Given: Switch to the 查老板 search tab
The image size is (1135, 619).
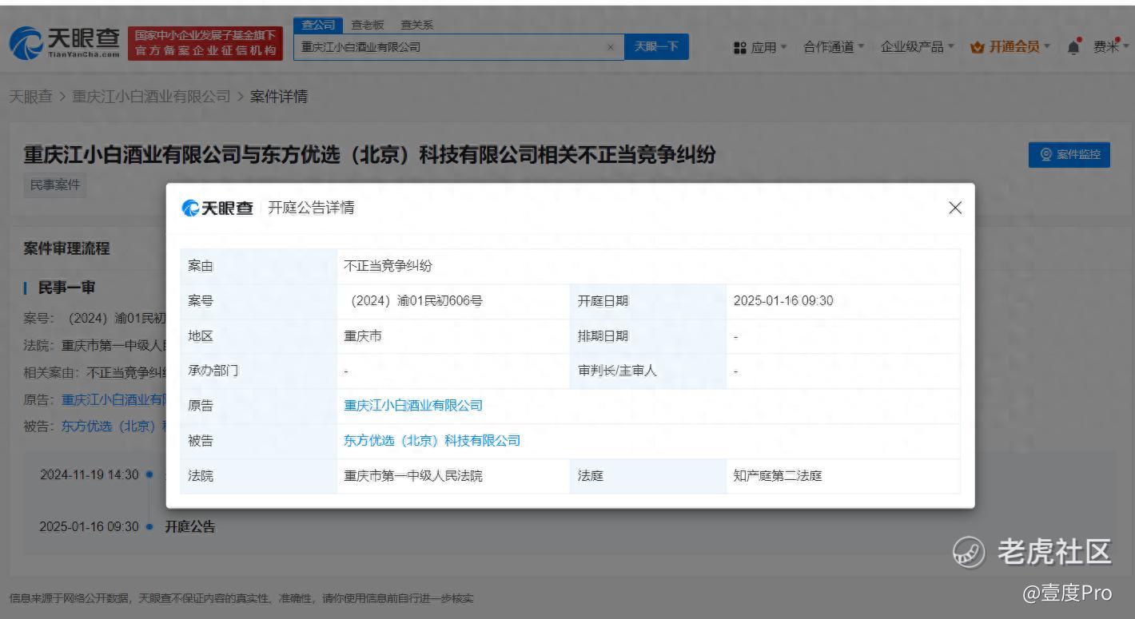Looking at the screenshot, I should (x=368, y=26).
